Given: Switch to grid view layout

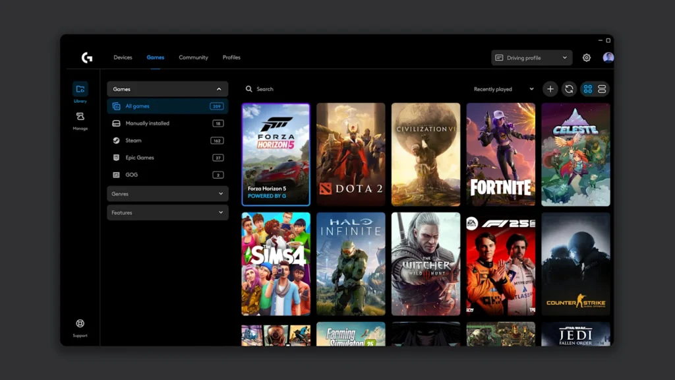Looking at the screenshot, I should 588,89.
